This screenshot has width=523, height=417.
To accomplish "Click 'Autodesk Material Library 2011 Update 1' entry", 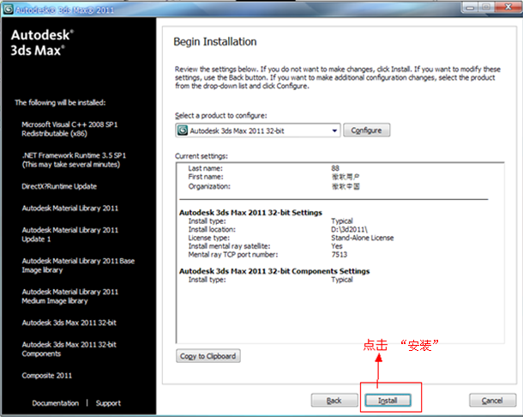I will [x=70, y=234].
